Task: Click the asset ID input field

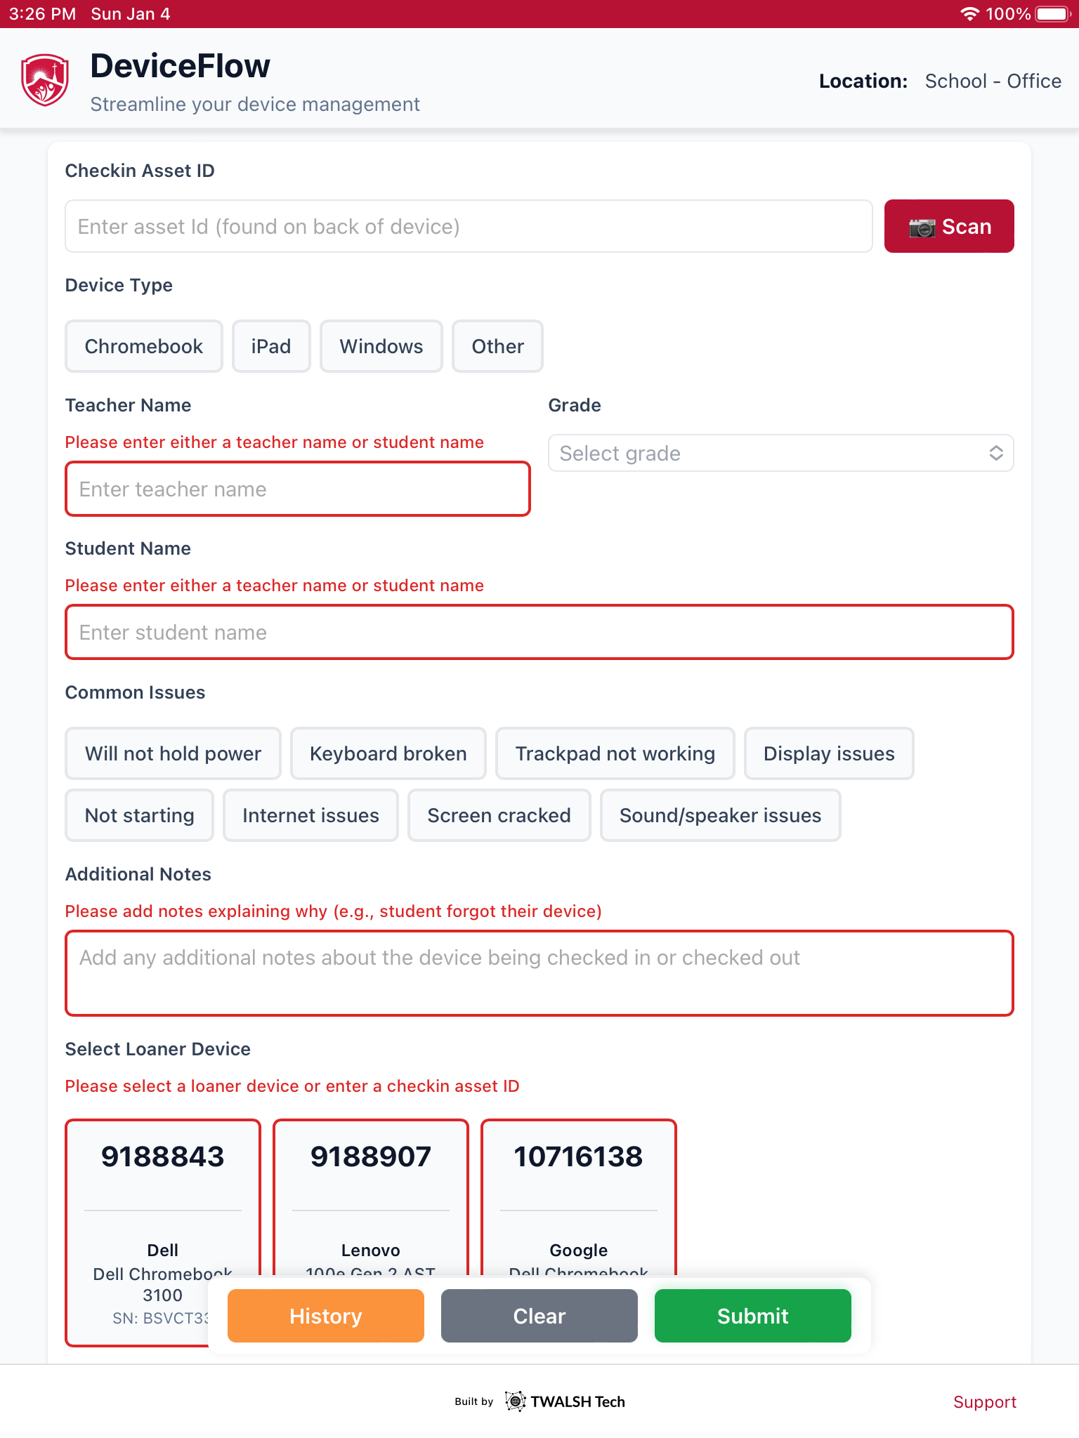Action: point(468,226)
